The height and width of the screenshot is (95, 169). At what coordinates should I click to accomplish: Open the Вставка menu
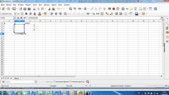tap(21, 5)
